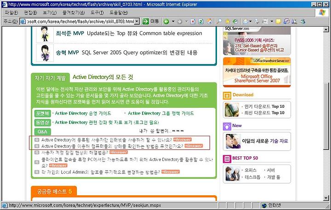The width and height of the screenshot is (331, 210).
Task: Open 최신 다운로드 Top 10 link
Action: coord(264,113)
